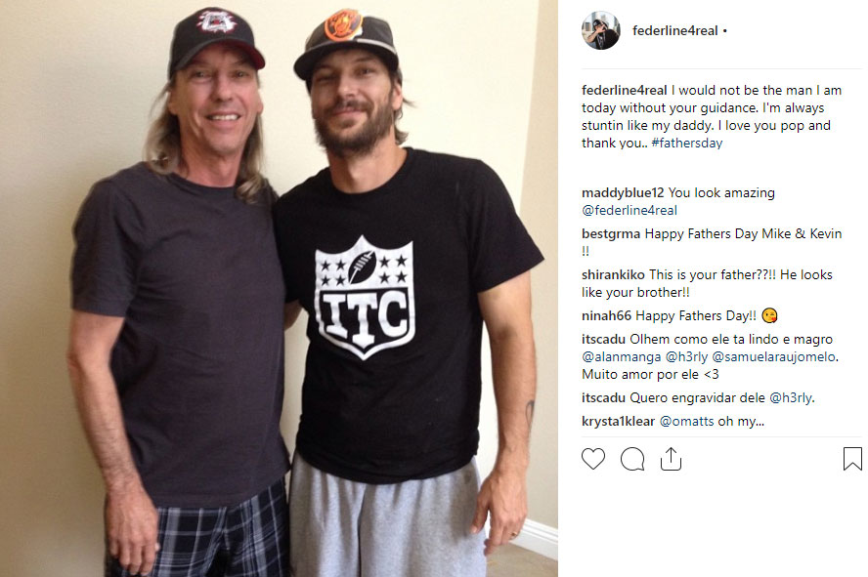Screen dimensions: 868x577
Task: Save post with bookmark icon
Action: point(852,459)
